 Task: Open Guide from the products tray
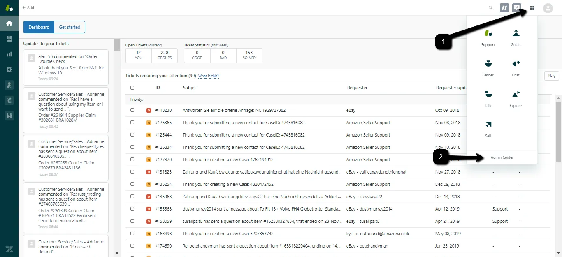(x=516, y=38)
